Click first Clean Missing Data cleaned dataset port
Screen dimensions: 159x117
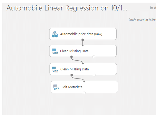click(x=71, y=57)
